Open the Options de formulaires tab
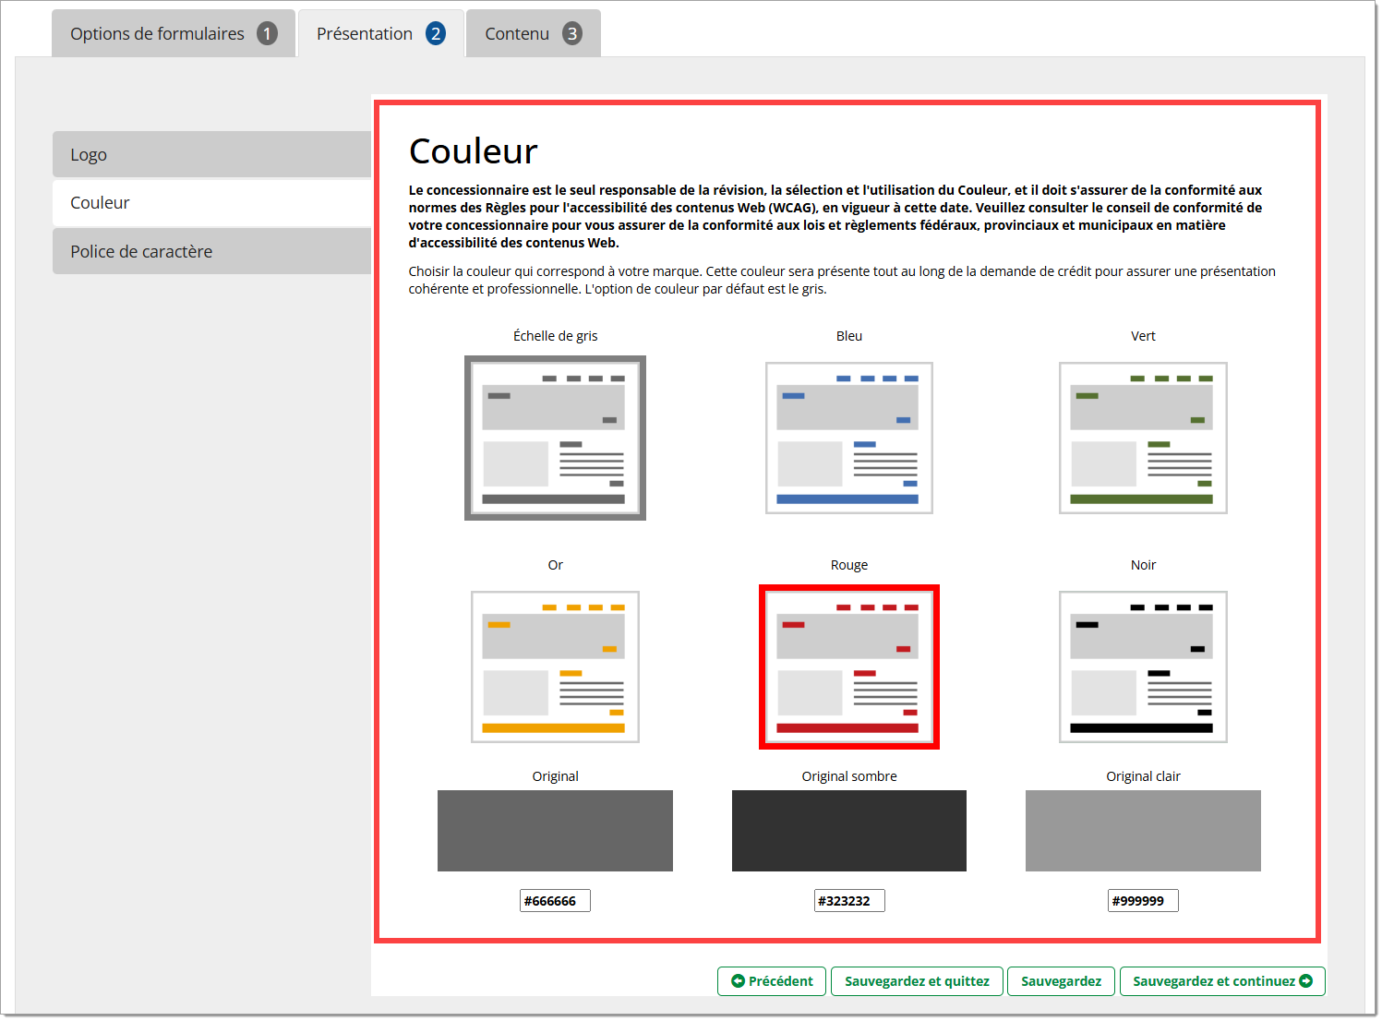The height and width of the screenshot is (1021, 1382). 173,34
